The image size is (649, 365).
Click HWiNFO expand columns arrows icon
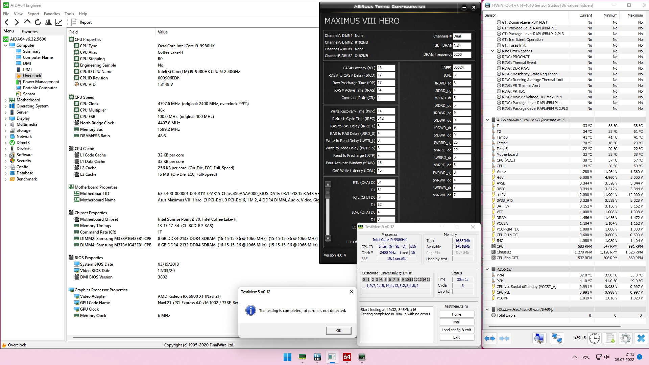[x=490, y=338]
